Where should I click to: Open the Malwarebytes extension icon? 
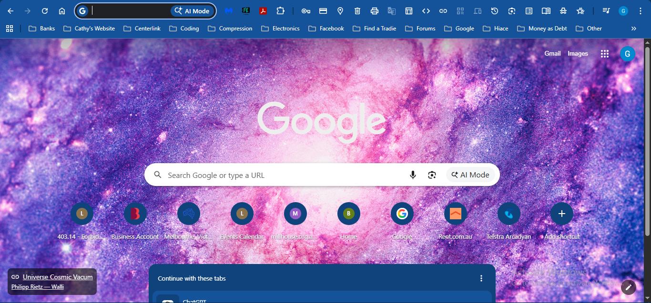tap(229, 11)
